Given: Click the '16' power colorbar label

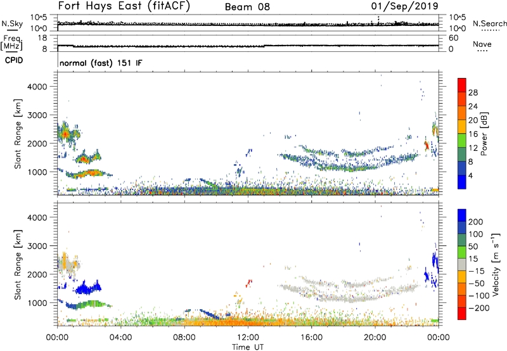Looking at the screenshot, I should tap(473, 134).
